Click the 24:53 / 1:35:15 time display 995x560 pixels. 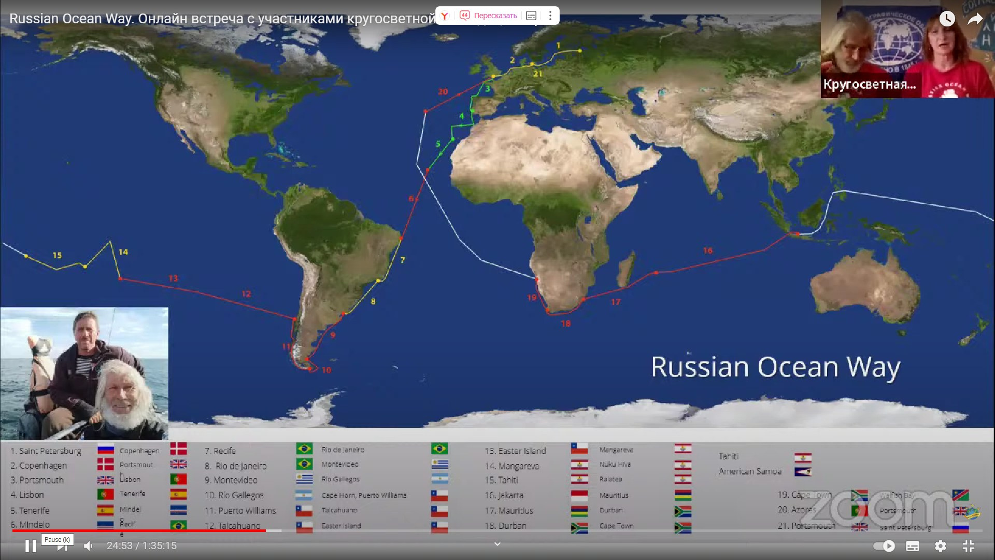click(x=141, y=546)
